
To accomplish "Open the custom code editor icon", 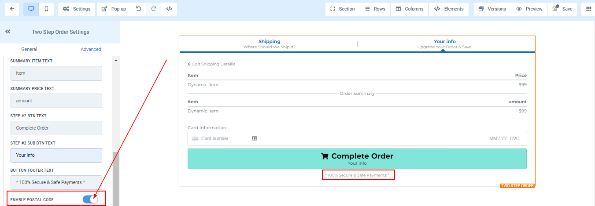I will (170, 9).
